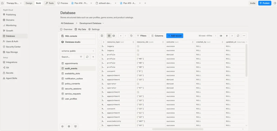This screenshot has width=277, height=131.
Task: Open the Preview tab
Action: (x=63, y=3)
